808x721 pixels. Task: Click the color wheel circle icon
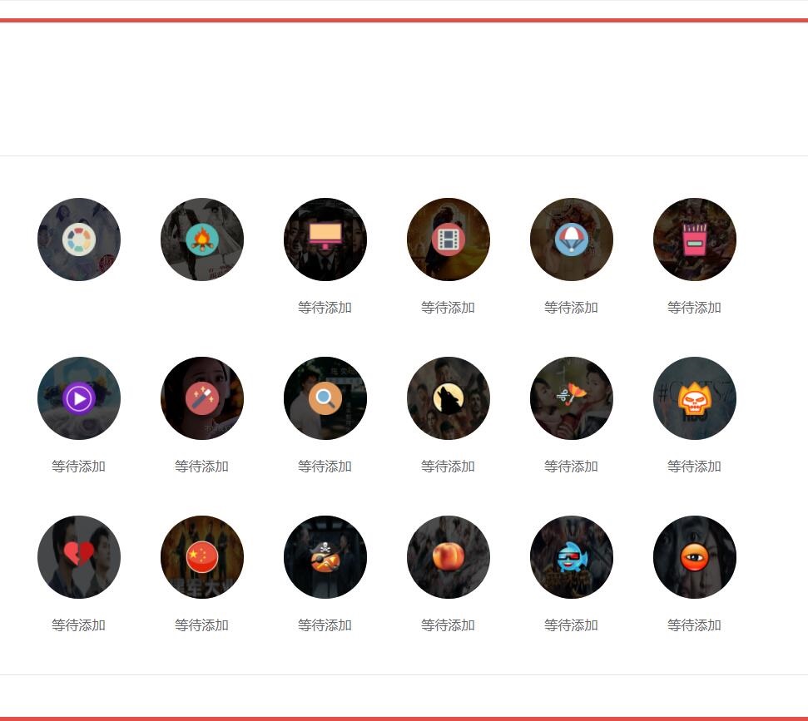pyautogui.click(x=79, y=240)
